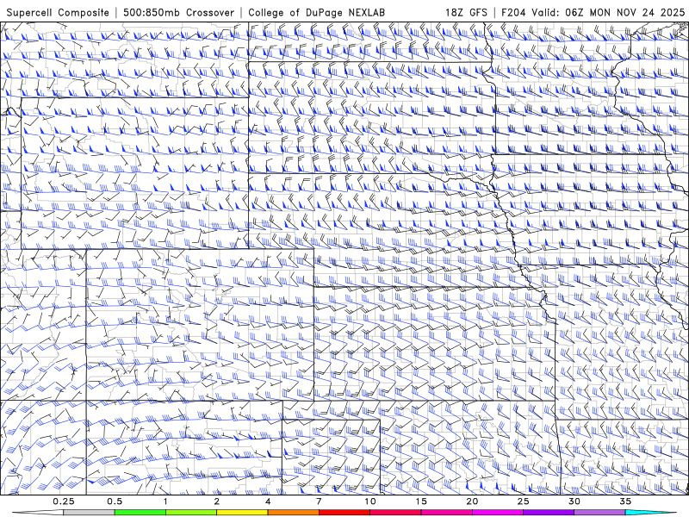Click the gray color bar segment
689x517 pixels.
pyautogui.click(x=90, y=512)
